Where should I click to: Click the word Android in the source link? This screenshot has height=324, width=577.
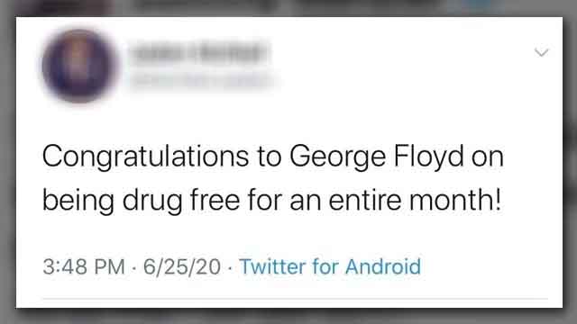pos(383,266)
